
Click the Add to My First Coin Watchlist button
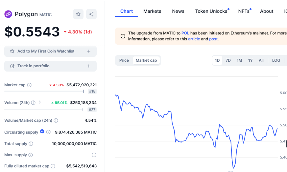point(50,51)
